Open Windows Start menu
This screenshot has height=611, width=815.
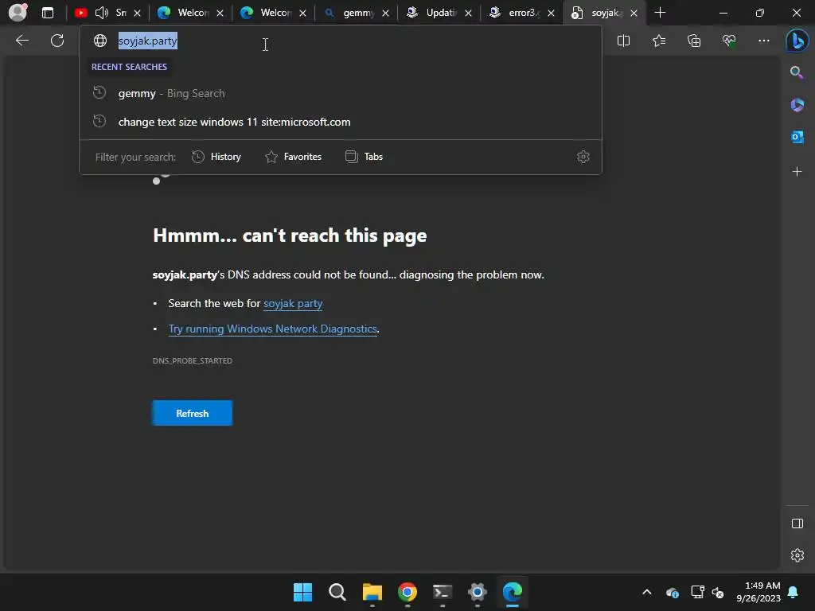pyautogui.click(x=302, y=592)
